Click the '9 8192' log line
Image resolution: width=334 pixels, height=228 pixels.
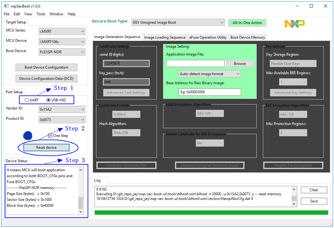point(101,189)
